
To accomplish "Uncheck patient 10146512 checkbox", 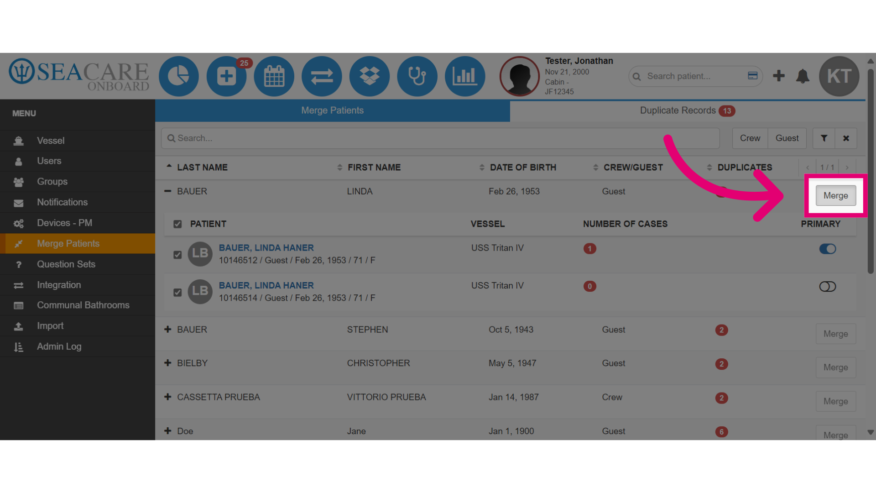I will tap(177, 255).
